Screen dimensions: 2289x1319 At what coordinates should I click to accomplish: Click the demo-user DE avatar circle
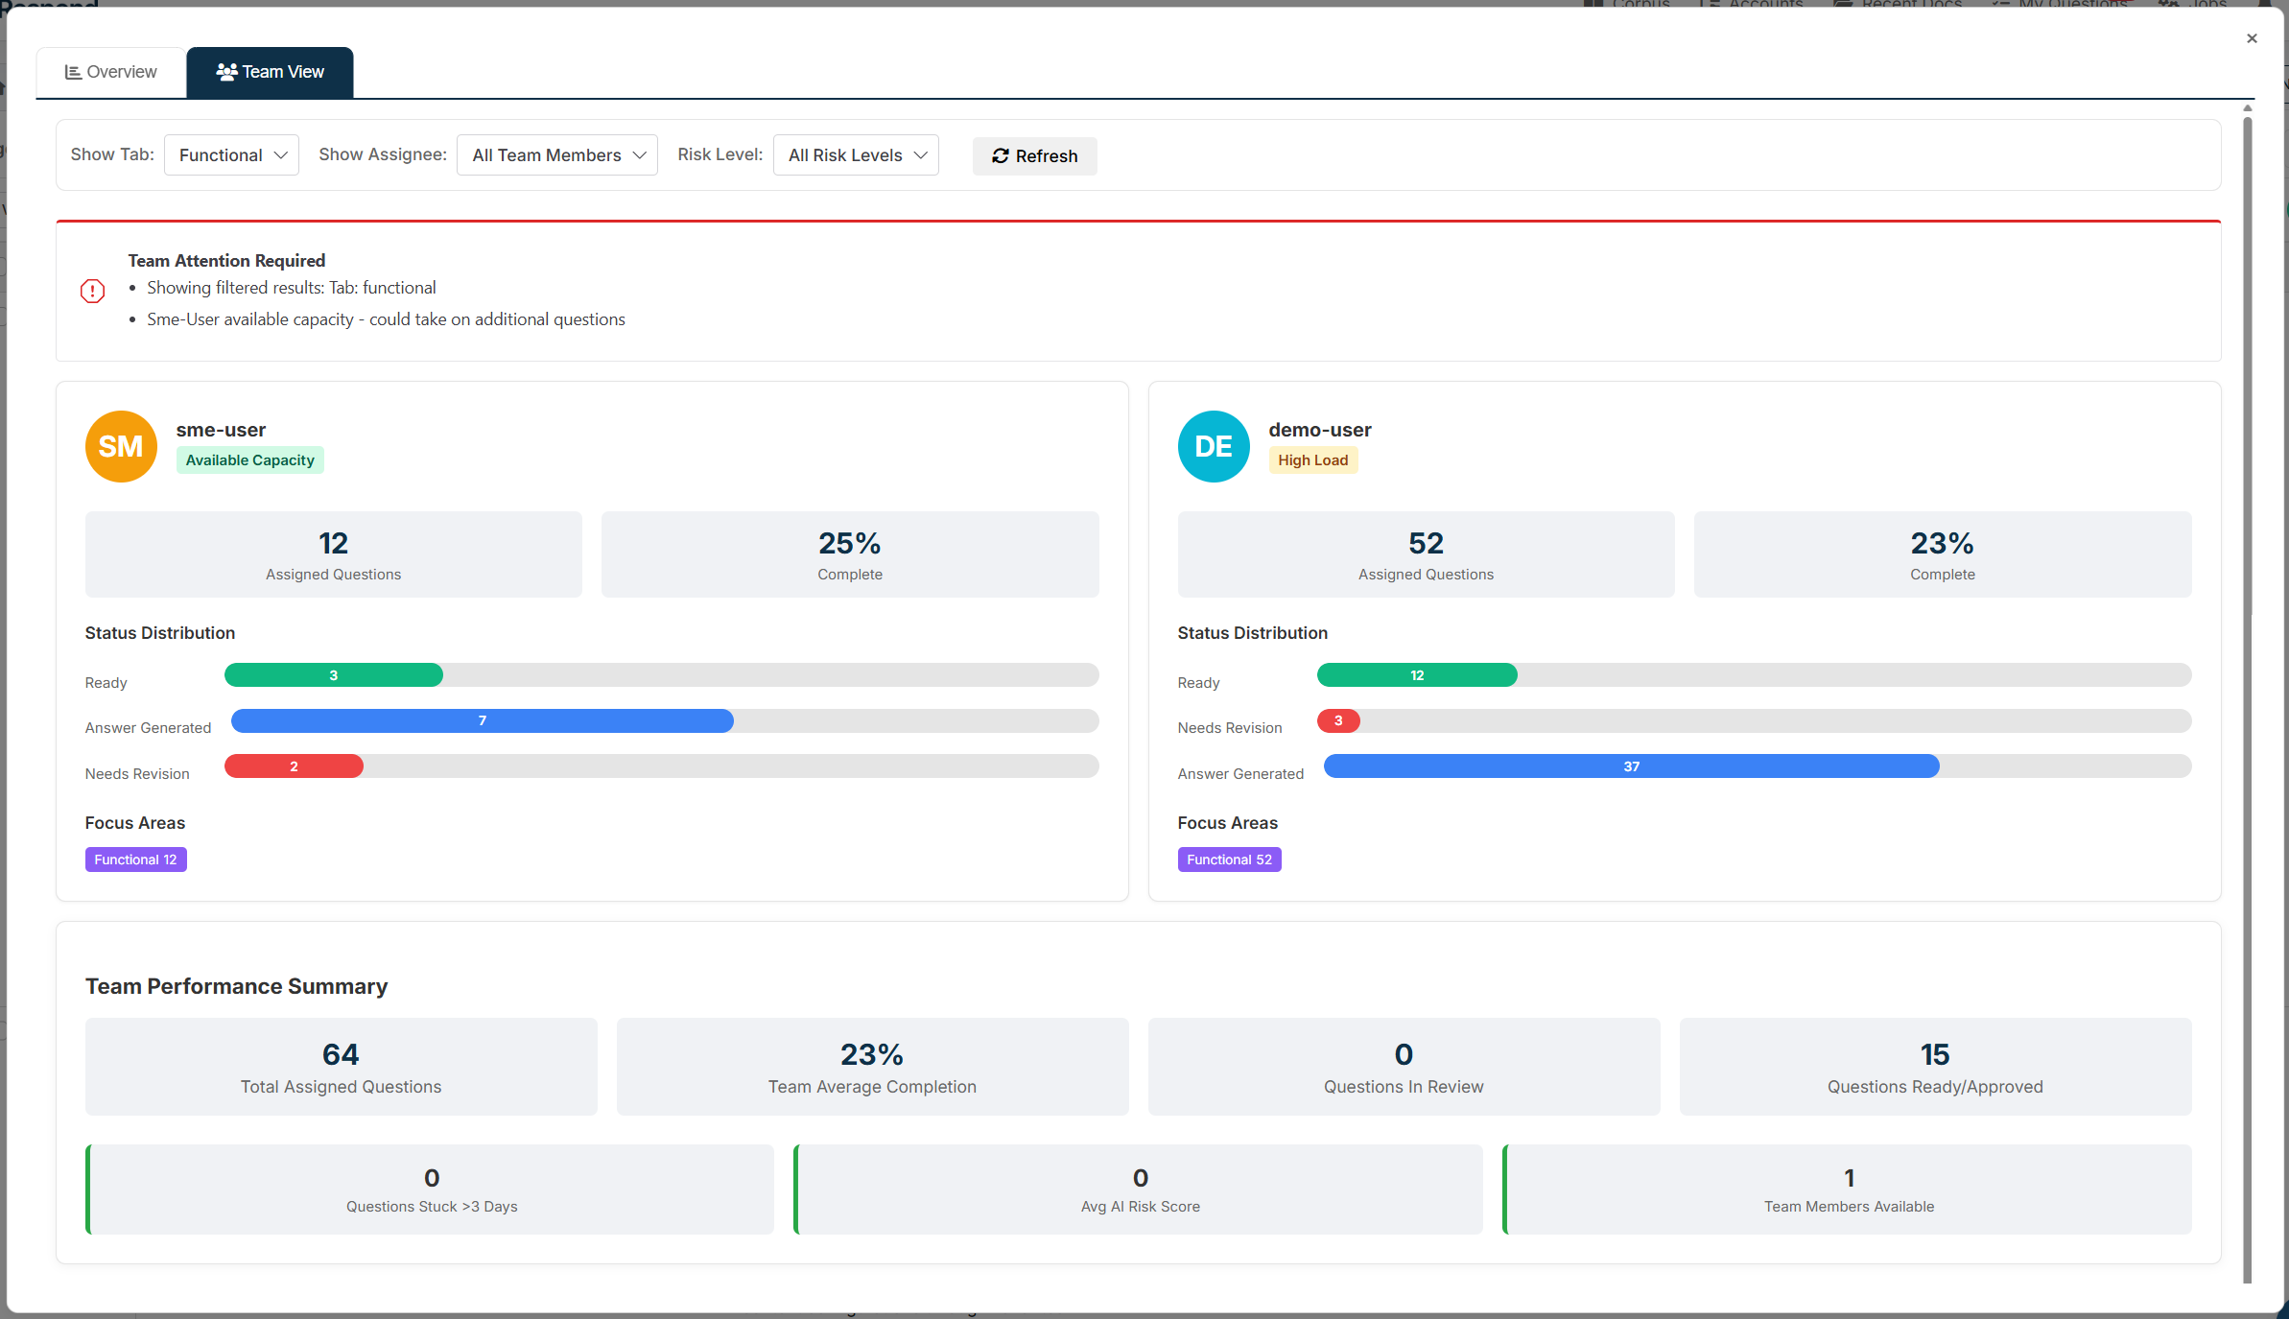point(1214,447)
